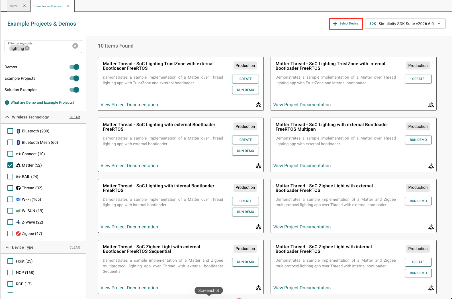Check the NCP (168) checkbox
452x299 pixels.
pyautogui.click(x=10, y=273)
